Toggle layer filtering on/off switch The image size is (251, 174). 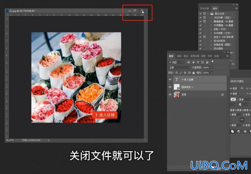(213, 62)
